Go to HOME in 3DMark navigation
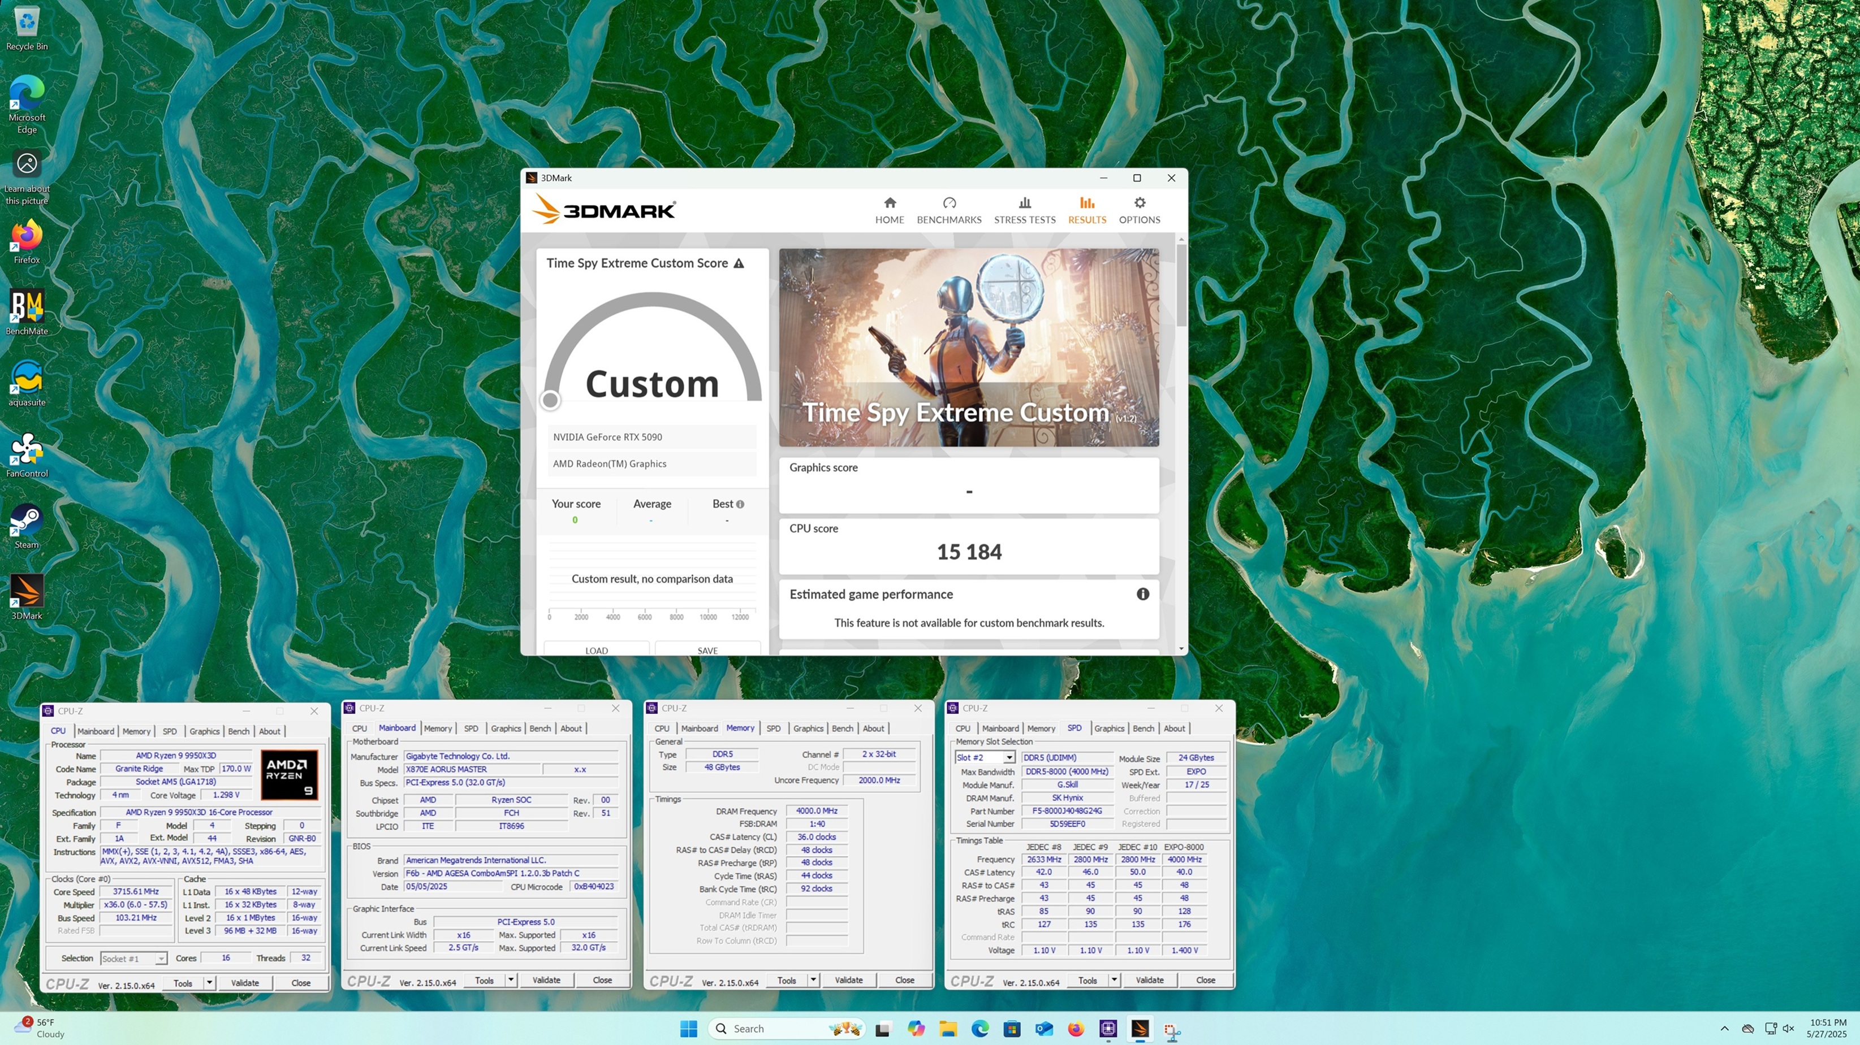The width and height of the screenshot is (1860, 1045). (890, 211)
